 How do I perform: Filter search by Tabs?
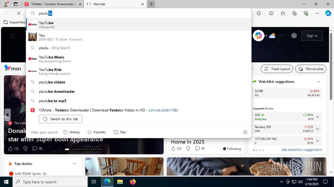point(120,132)
